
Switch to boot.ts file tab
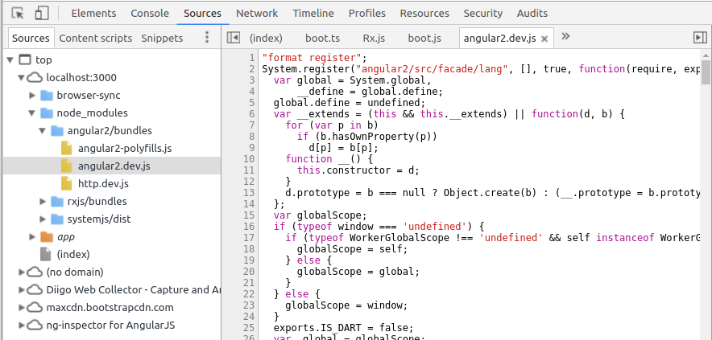point(322,38)
